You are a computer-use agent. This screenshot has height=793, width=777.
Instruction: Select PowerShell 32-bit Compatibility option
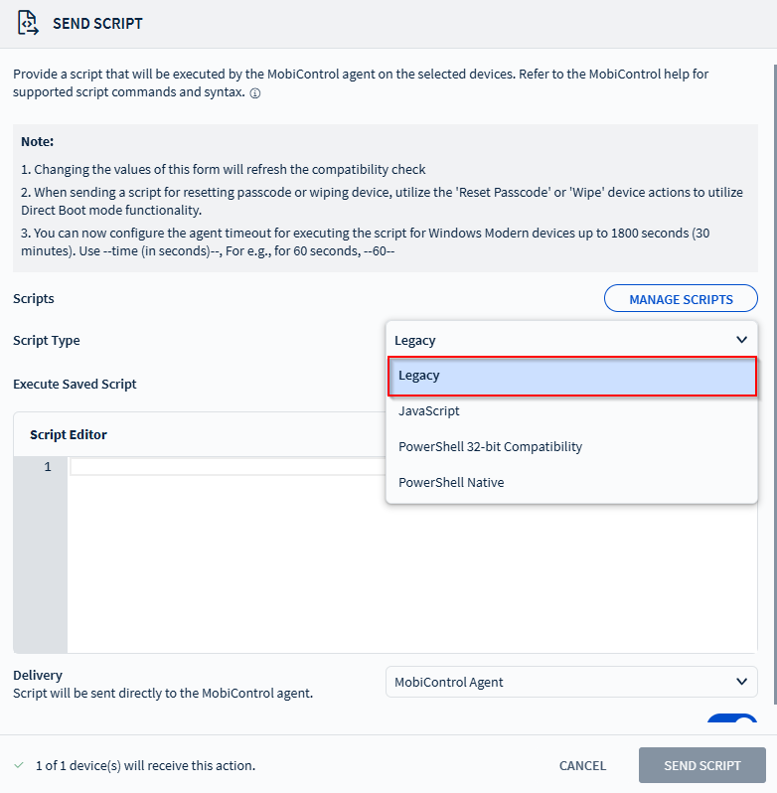coord(490,447)
